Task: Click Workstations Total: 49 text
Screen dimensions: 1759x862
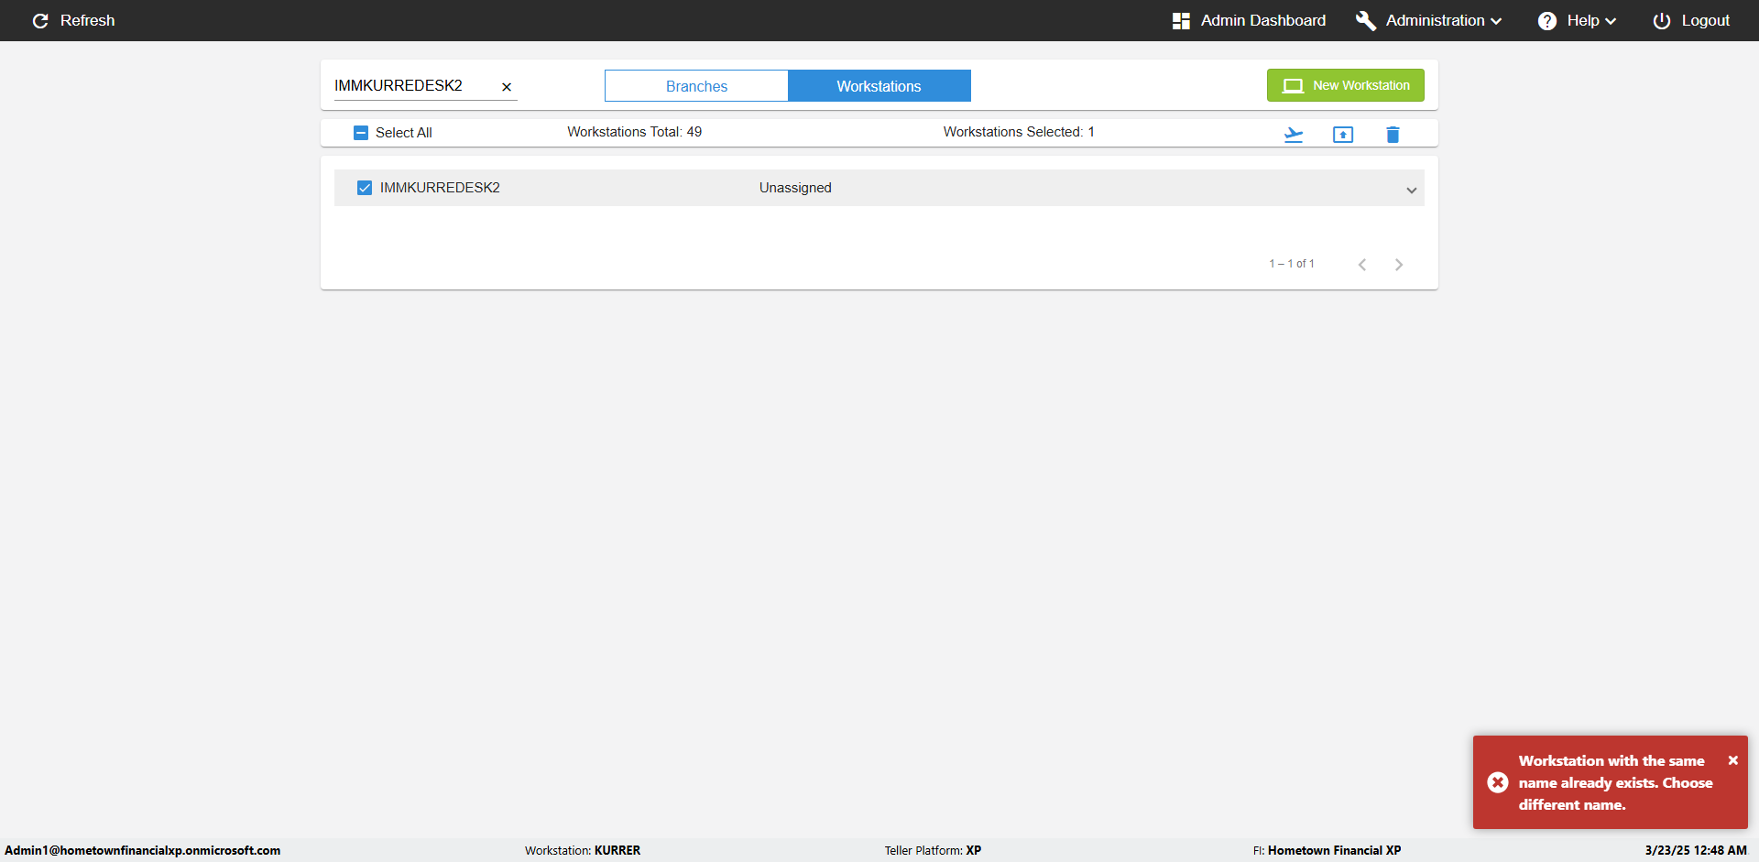Action: coord(635,132)
